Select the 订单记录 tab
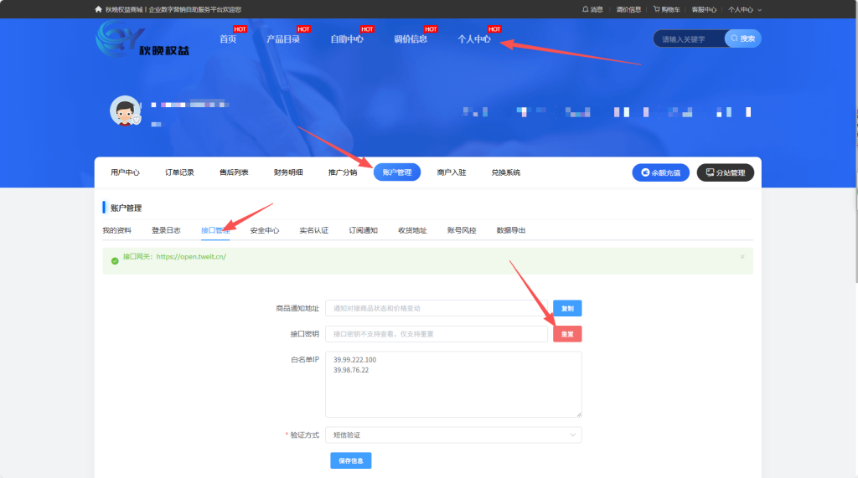 pos(179,172)
